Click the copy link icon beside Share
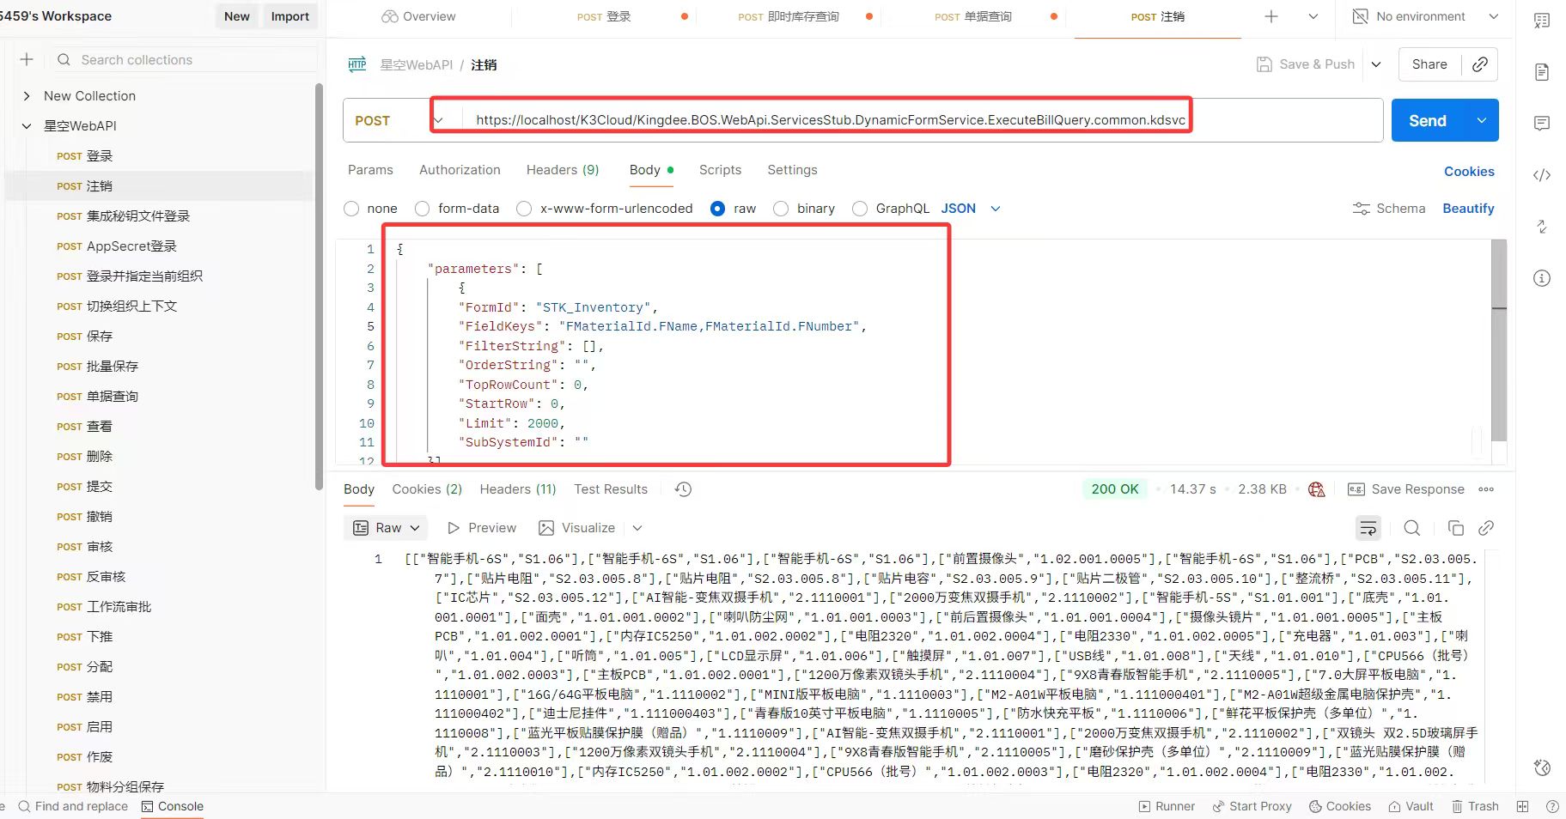 [1479, 64]
